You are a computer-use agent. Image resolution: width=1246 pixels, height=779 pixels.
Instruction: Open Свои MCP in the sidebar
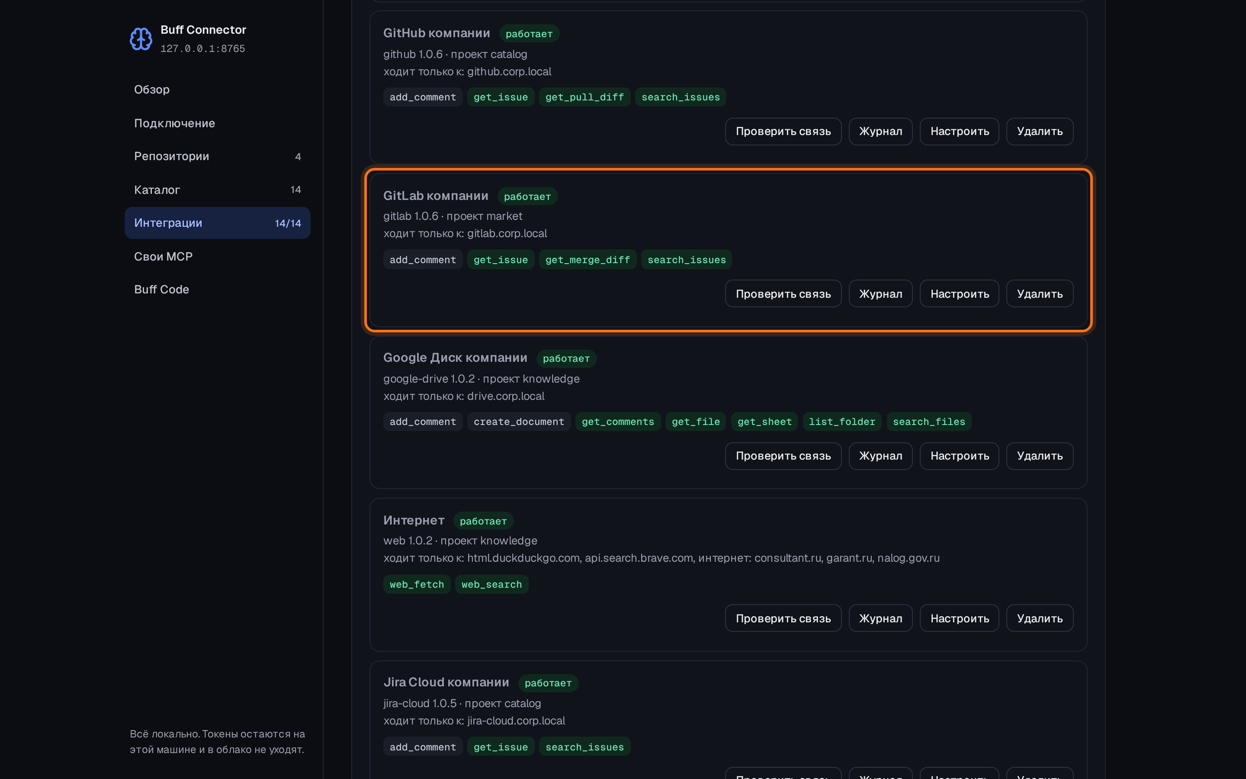(217, 256)
